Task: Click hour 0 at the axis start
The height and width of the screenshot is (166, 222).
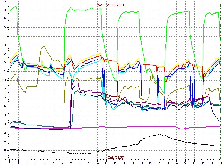Action: (x=9, y=163)
